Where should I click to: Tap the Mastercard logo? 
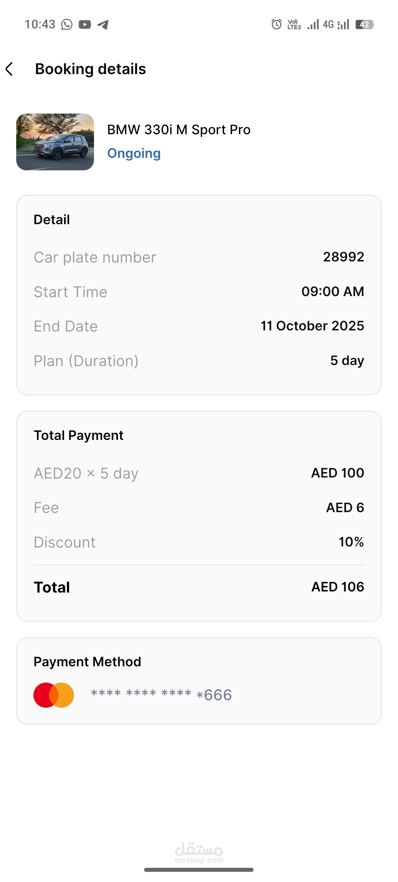54,695
